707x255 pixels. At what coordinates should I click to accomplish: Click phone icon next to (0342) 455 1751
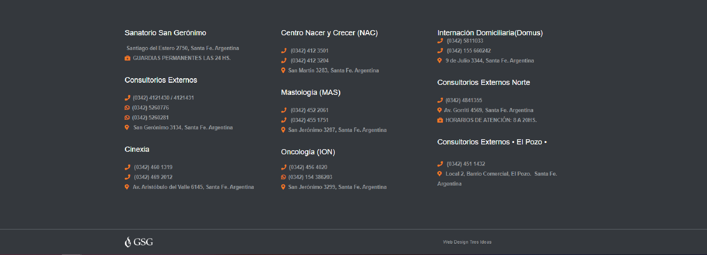pos(284,120)
